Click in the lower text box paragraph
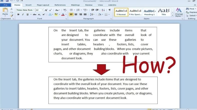The width and height of the screenshot is (197, 110). (x=103, y=88)
